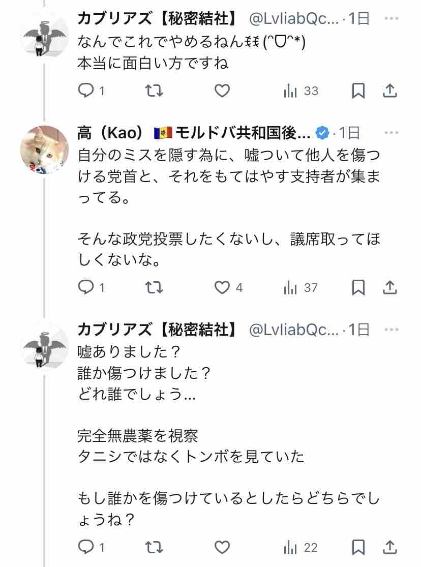The image size is (421, 567).
Task: Like the 高 (Kao) tweet with 4 likes
Action: coord(229,287)
